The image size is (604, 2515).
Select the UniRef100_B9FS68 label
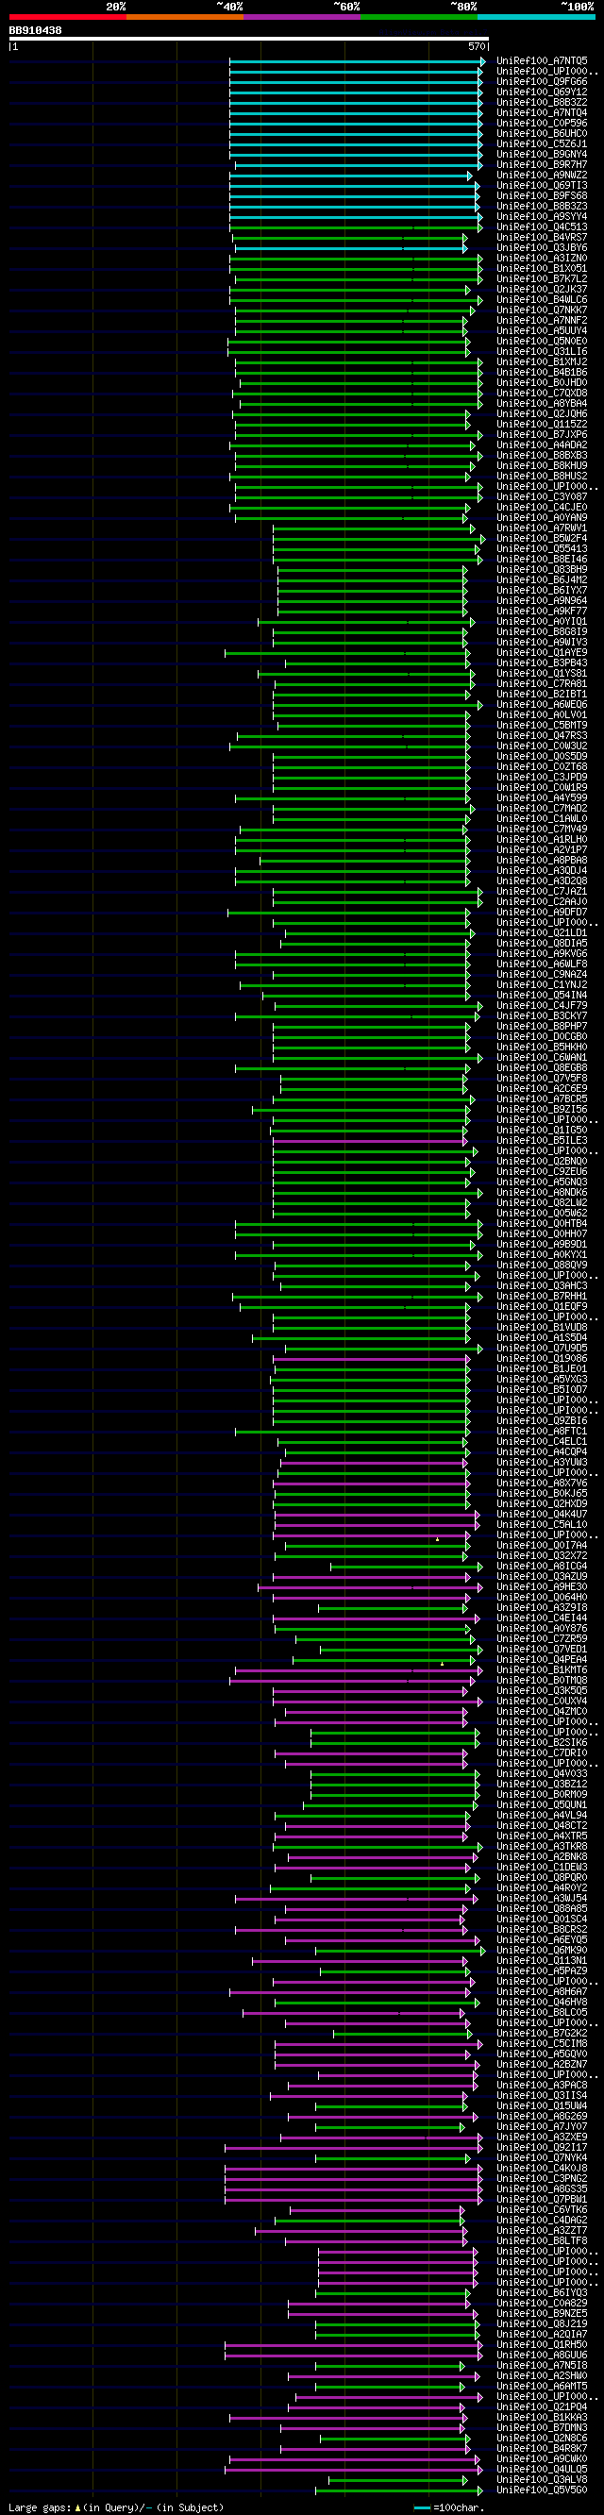[542, 196]
